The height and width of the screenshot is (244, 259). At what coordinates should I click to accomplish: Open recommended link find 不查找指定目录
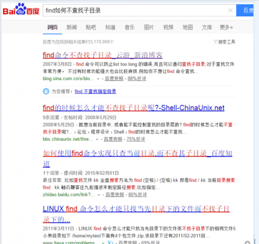click(95, 91)
